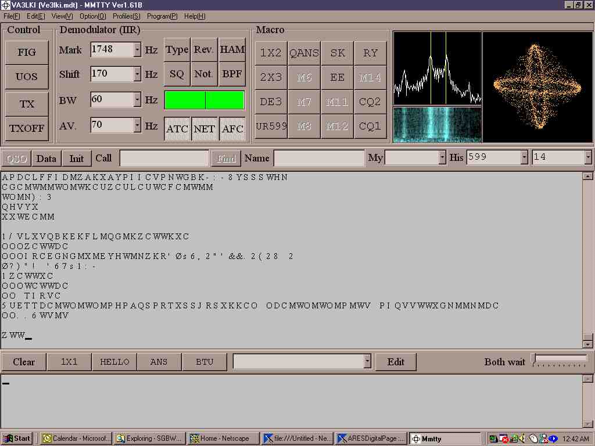Run the QANS macro
This screenshot has width=595, height=446.
point(304,53)
